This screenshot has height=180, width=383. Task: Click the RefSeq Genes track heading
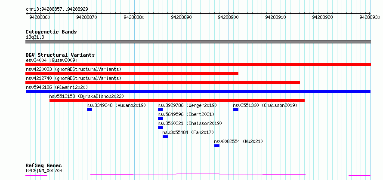pos(43,166)
